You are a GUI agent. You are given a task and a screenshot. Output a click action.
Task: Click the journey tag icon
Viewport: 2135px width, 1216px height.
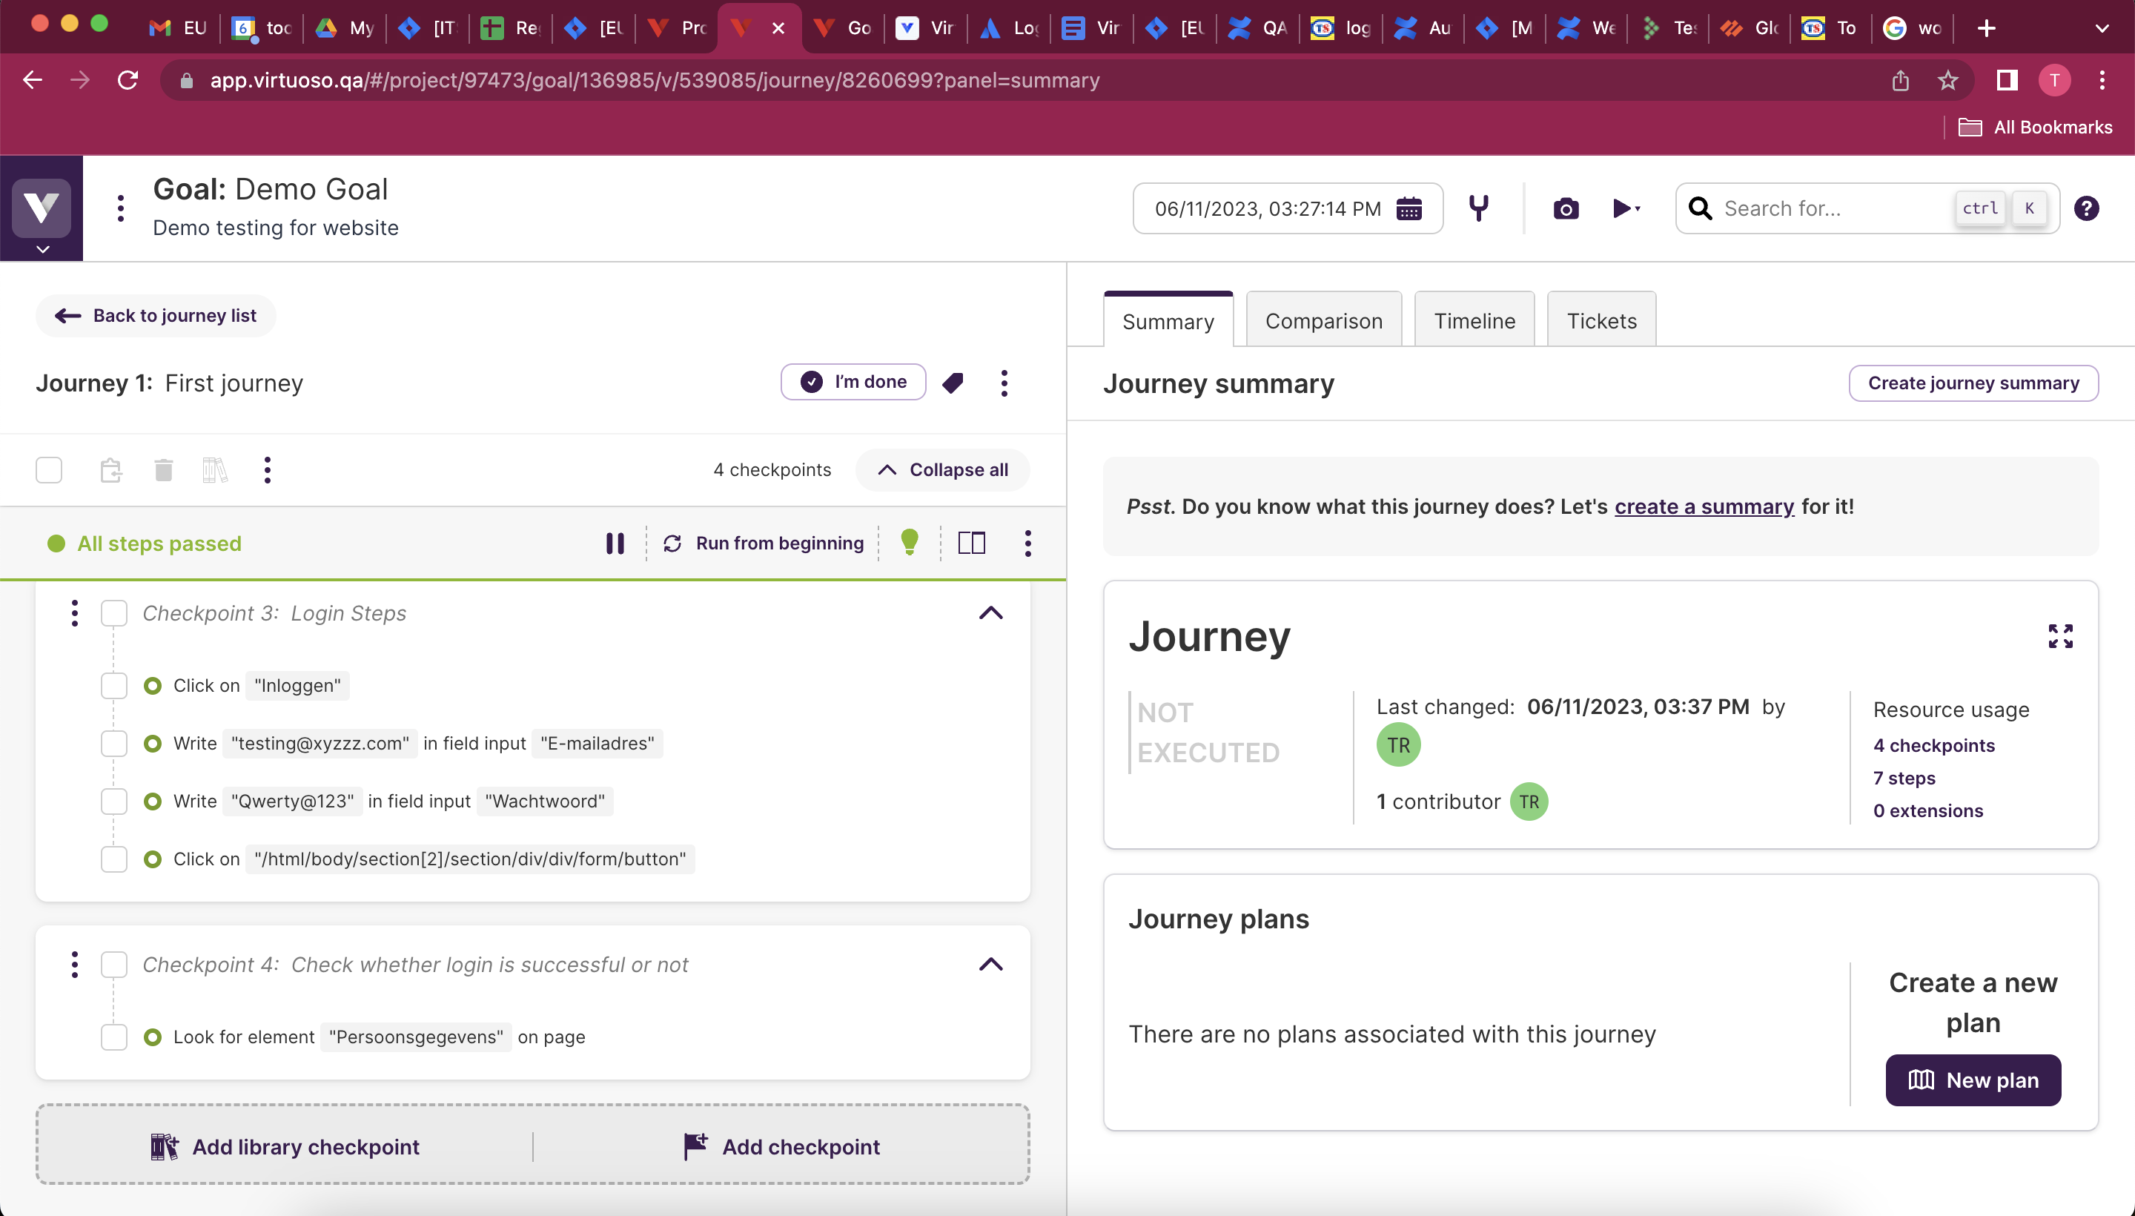[953, 383]
